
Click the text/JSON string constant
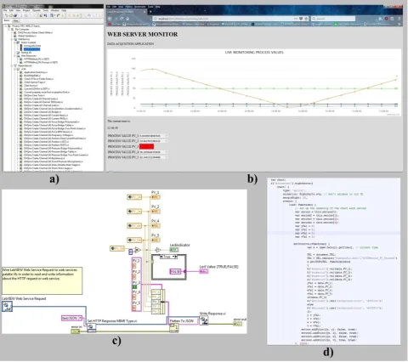point(71,319)
